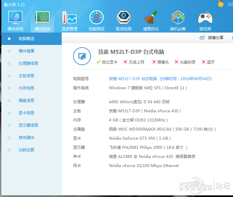Click the bullet icon beside 处理器信息
The image size is (233, 197).
9,63
